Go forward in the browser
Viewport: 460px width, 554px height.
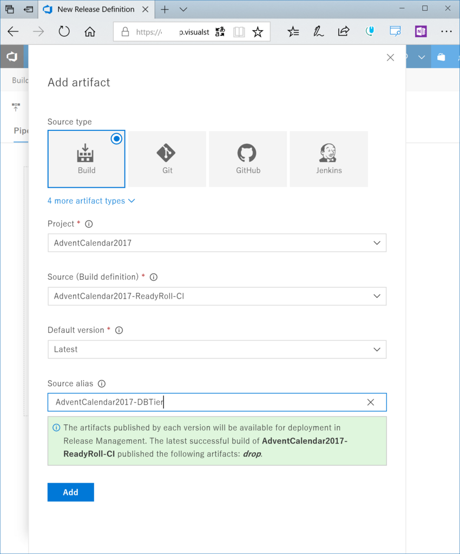(38, 32)
